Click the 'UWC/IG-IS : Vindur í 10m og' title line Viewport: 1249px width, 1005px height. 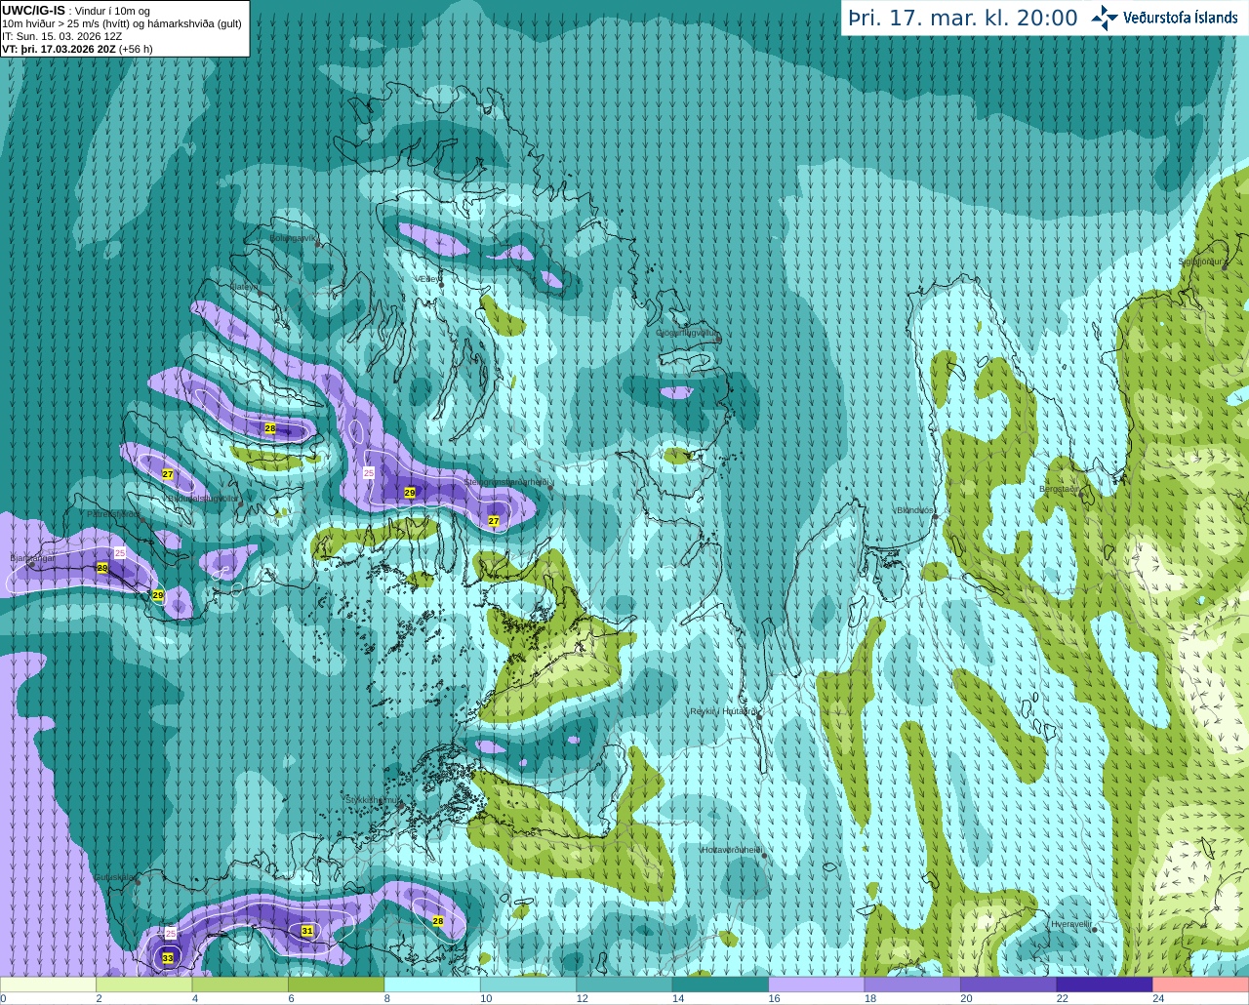(76, 10)
